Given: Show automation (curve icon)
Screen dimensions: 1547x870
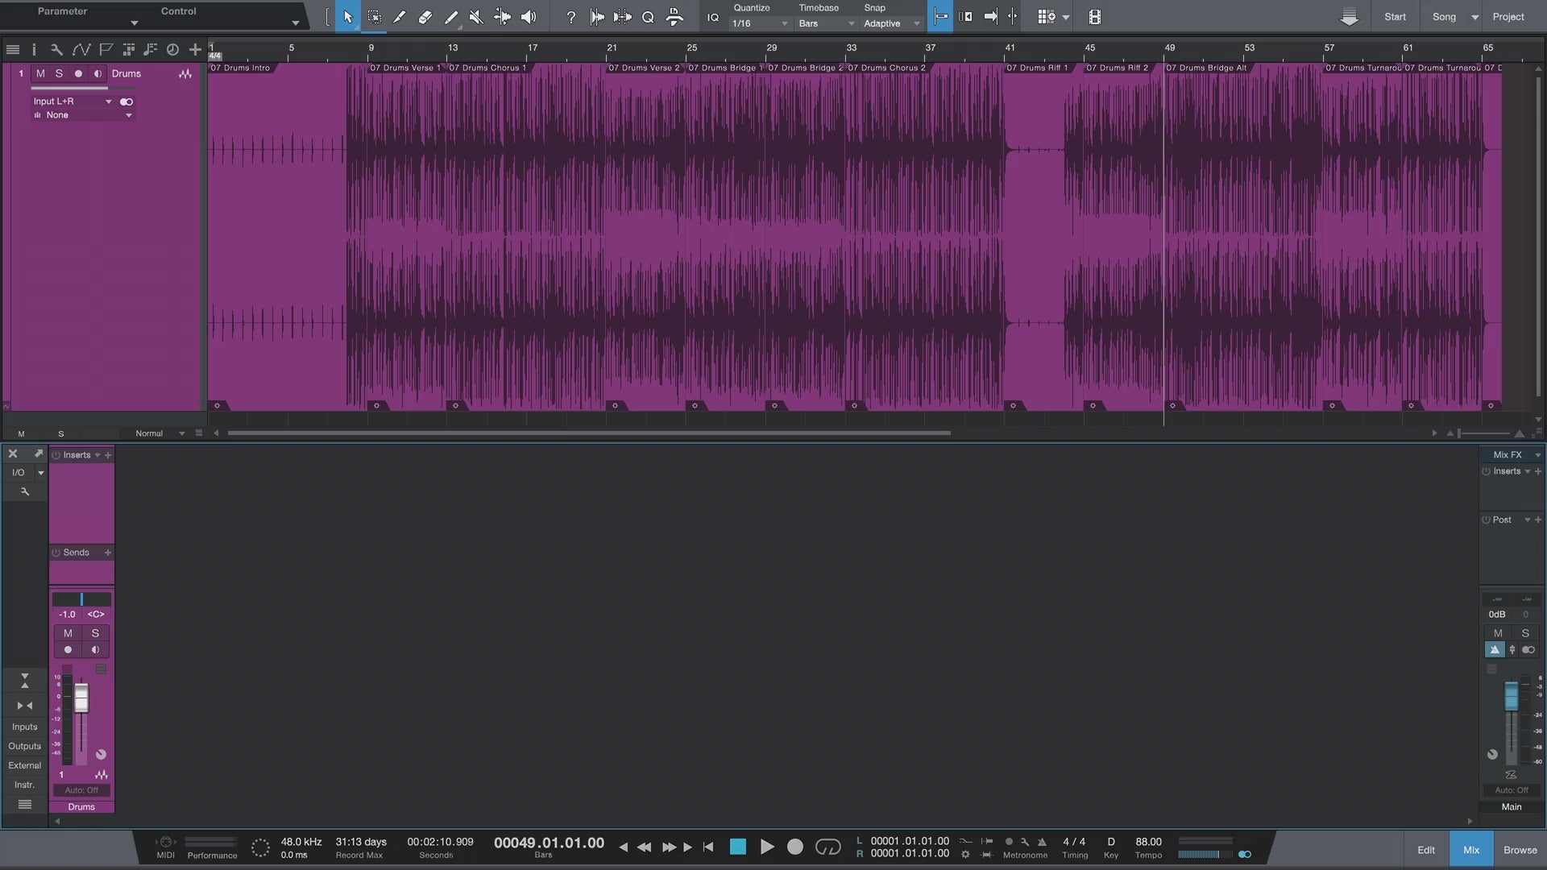Looking at the screenshot, I should (81, 50).
